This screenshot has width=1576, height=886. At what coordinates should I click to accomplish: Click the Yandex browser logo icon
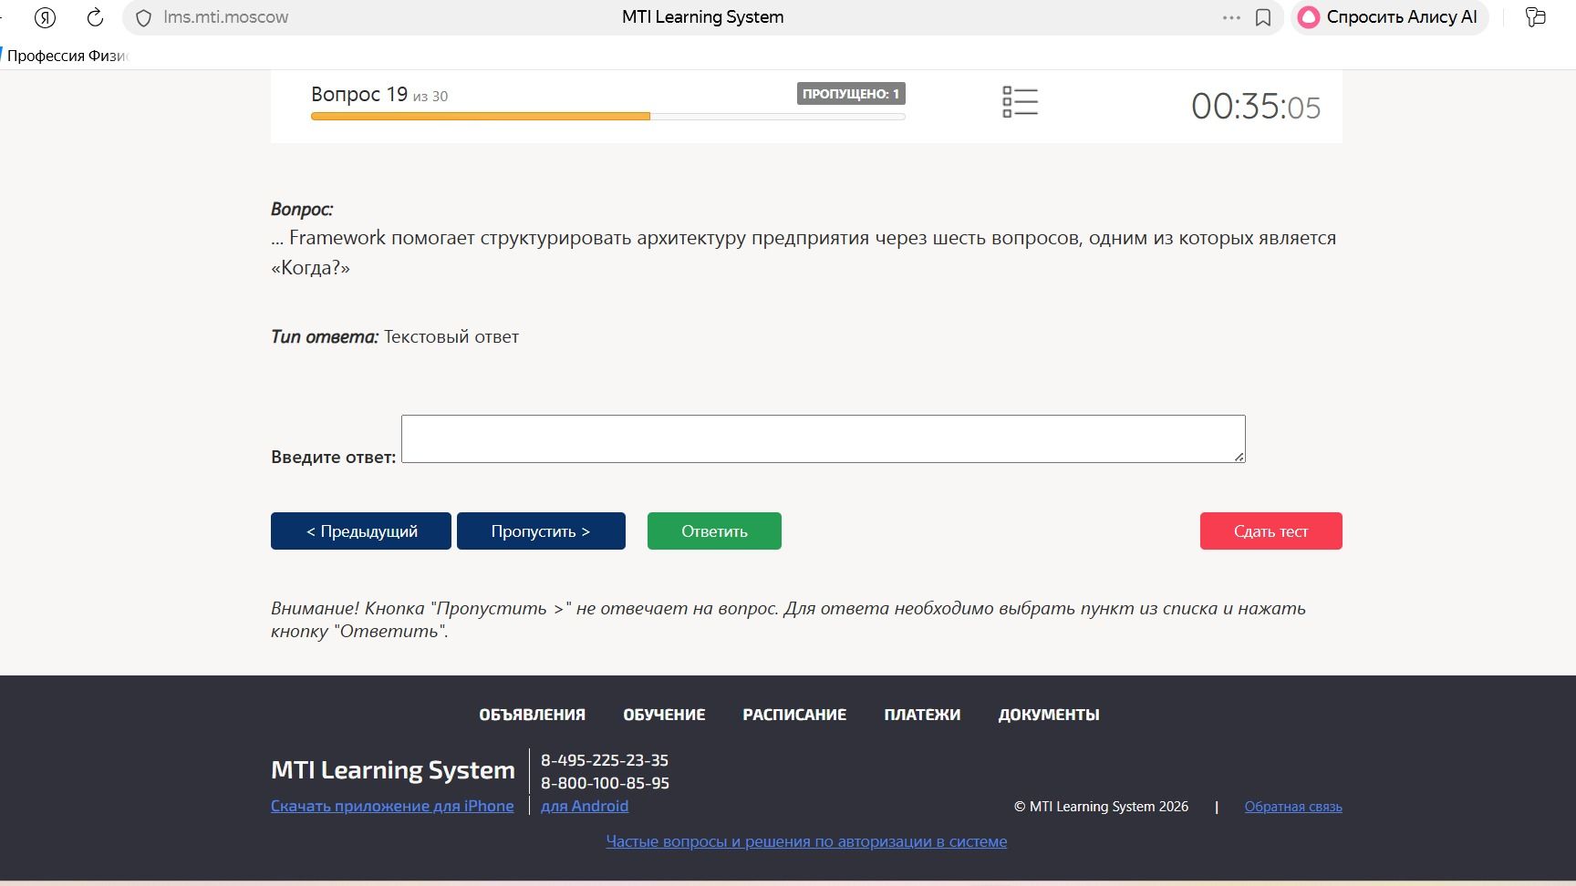45,17
